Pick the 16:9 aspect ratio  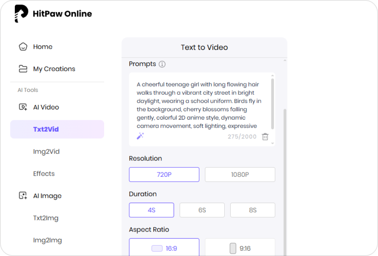[164, 248]
